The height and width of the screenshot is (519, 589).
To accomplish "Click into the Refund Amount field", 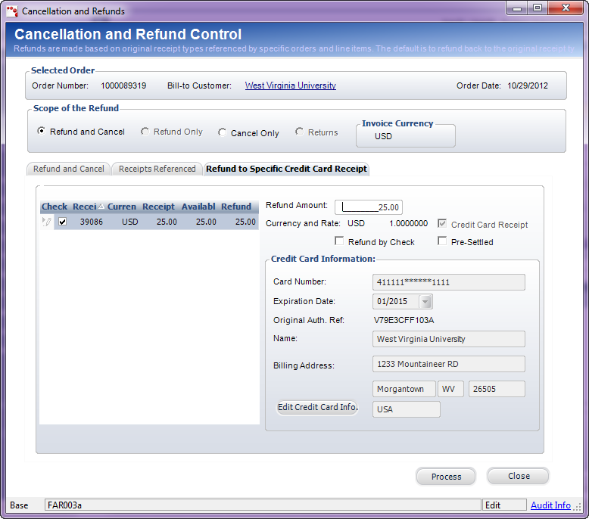I will tap(369, 207).
